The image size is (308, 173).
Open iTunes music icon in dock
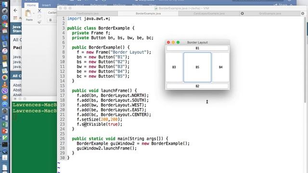(x=5, y=51)
